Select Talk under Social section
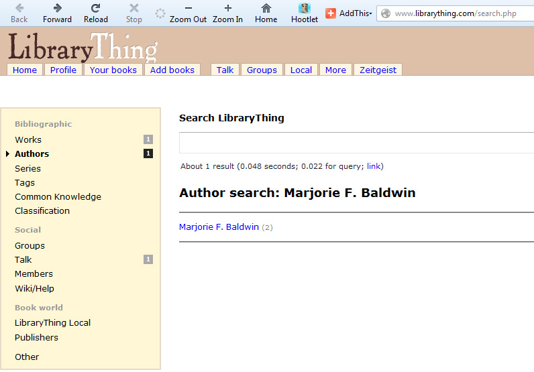Viewport: 534px width, 372px height. (23, 259)
